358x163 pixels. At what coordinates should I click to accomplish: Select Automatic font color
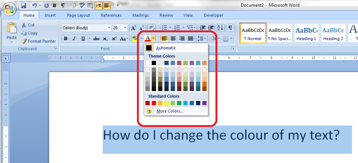coord(176,48)
